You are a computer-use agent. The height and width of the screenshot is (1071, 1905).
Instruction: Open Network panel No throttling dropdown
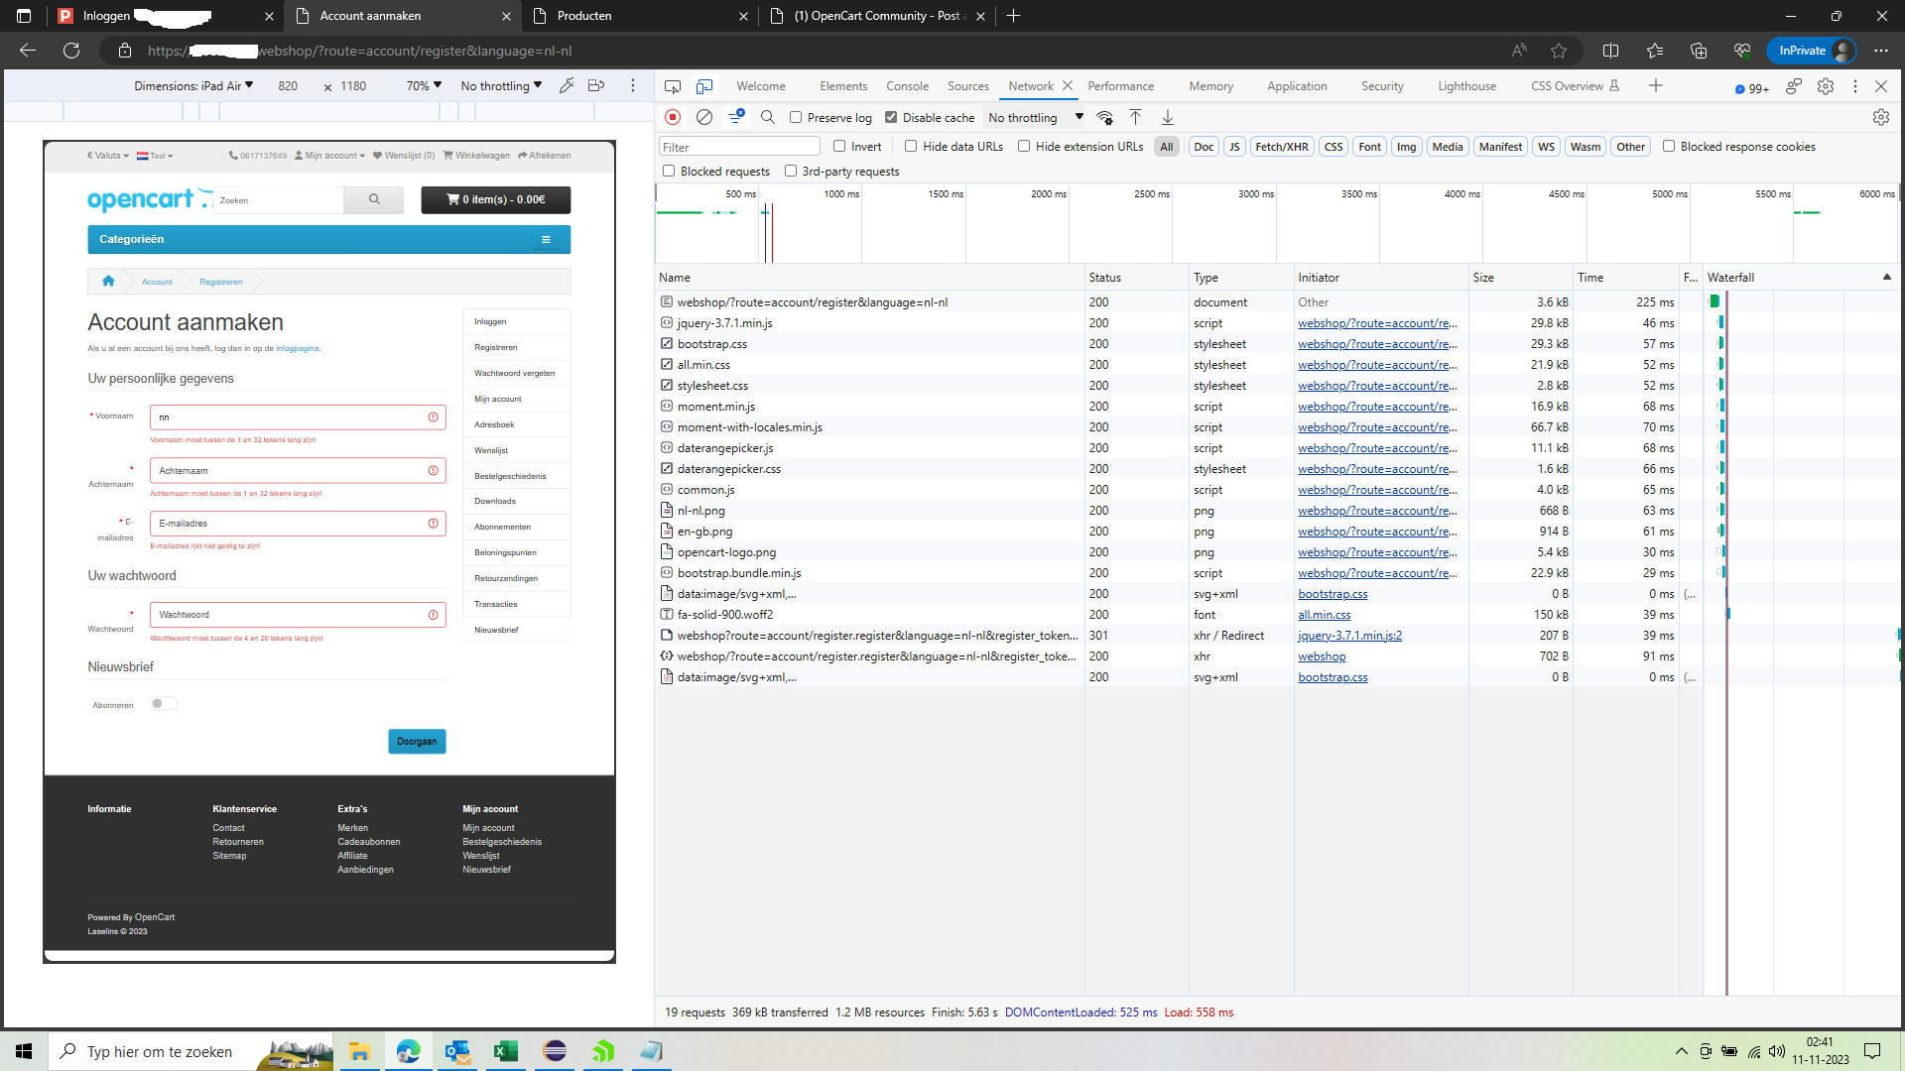pyautogui.click(x=1036, y=117)
